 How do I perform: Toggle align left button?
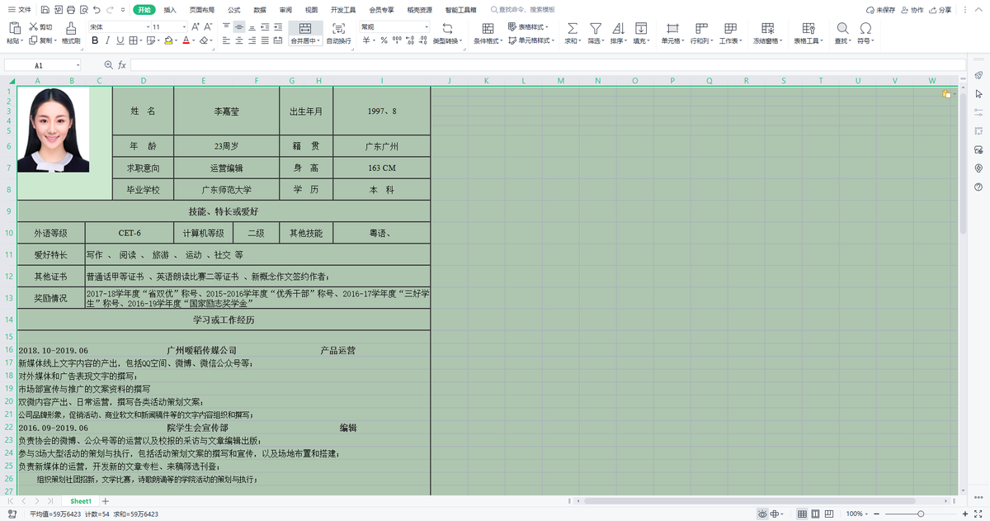226,40
